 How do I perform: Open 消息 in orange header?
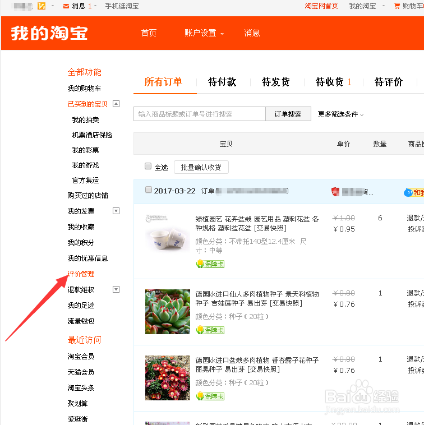click(252, 33)
